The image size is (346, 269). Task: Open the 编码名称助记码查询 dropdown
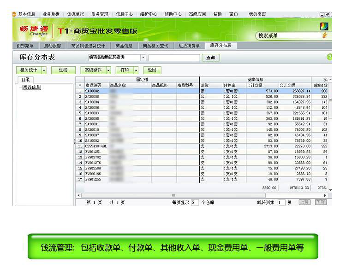pos(143,58)
